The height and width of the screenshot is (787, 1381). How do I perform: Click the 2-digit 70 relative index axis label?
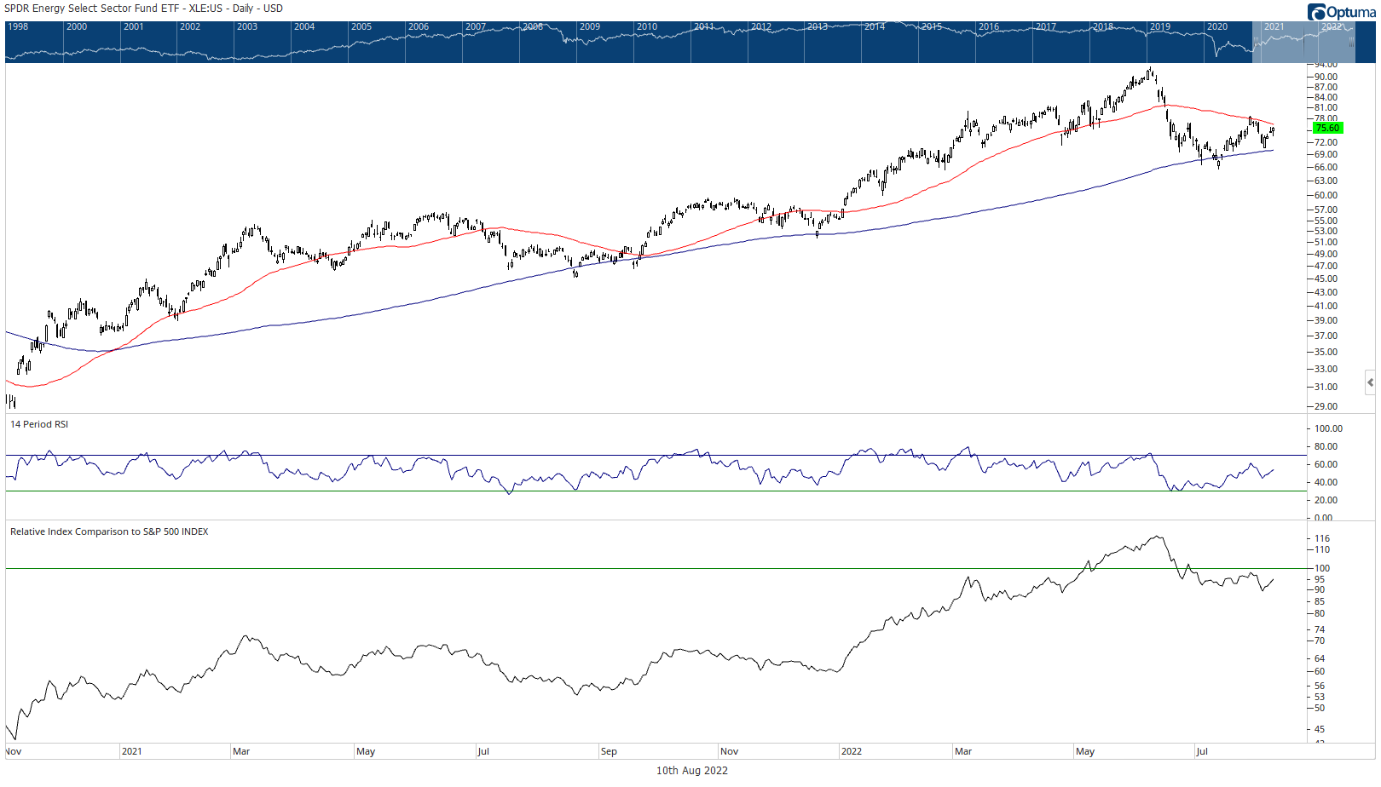coord(1320,641)
